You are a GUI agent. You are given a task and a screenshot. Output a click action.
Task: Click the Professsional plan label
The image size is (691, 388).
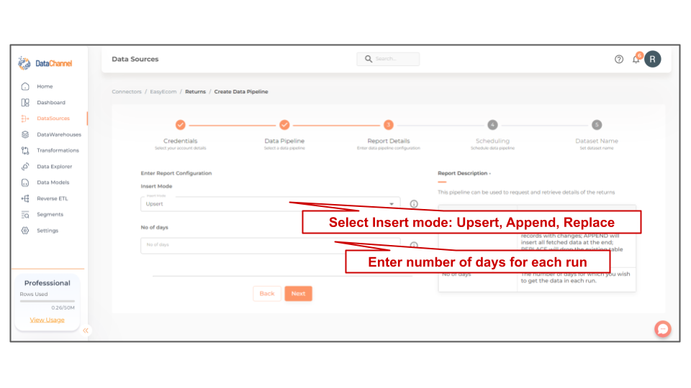[x=48, y=283]
